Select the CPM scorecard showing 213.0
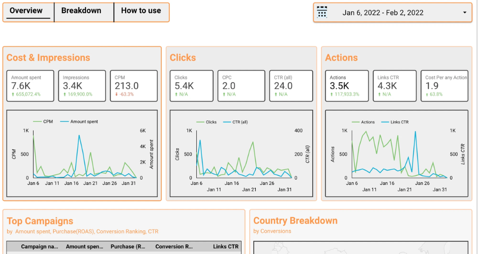The height and width of the screenshot is (254, 478). 133,86
